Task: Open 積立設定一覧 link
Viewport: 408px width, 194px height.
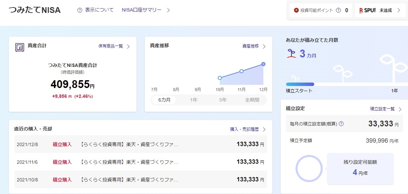Action: click(x=382, y=109)
